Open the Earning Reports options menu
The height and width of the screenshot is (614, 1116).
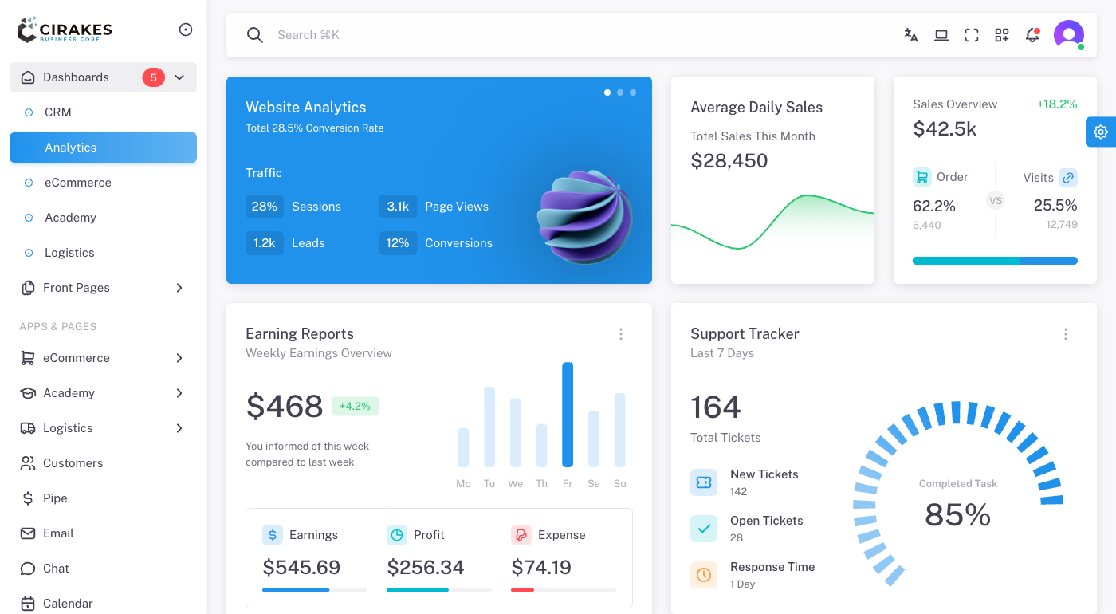[x=621, y=334]
